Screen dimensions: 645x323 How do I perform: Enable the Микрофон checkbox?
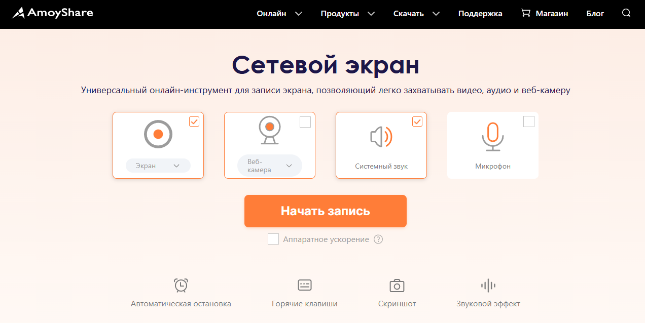click(529, 122)
